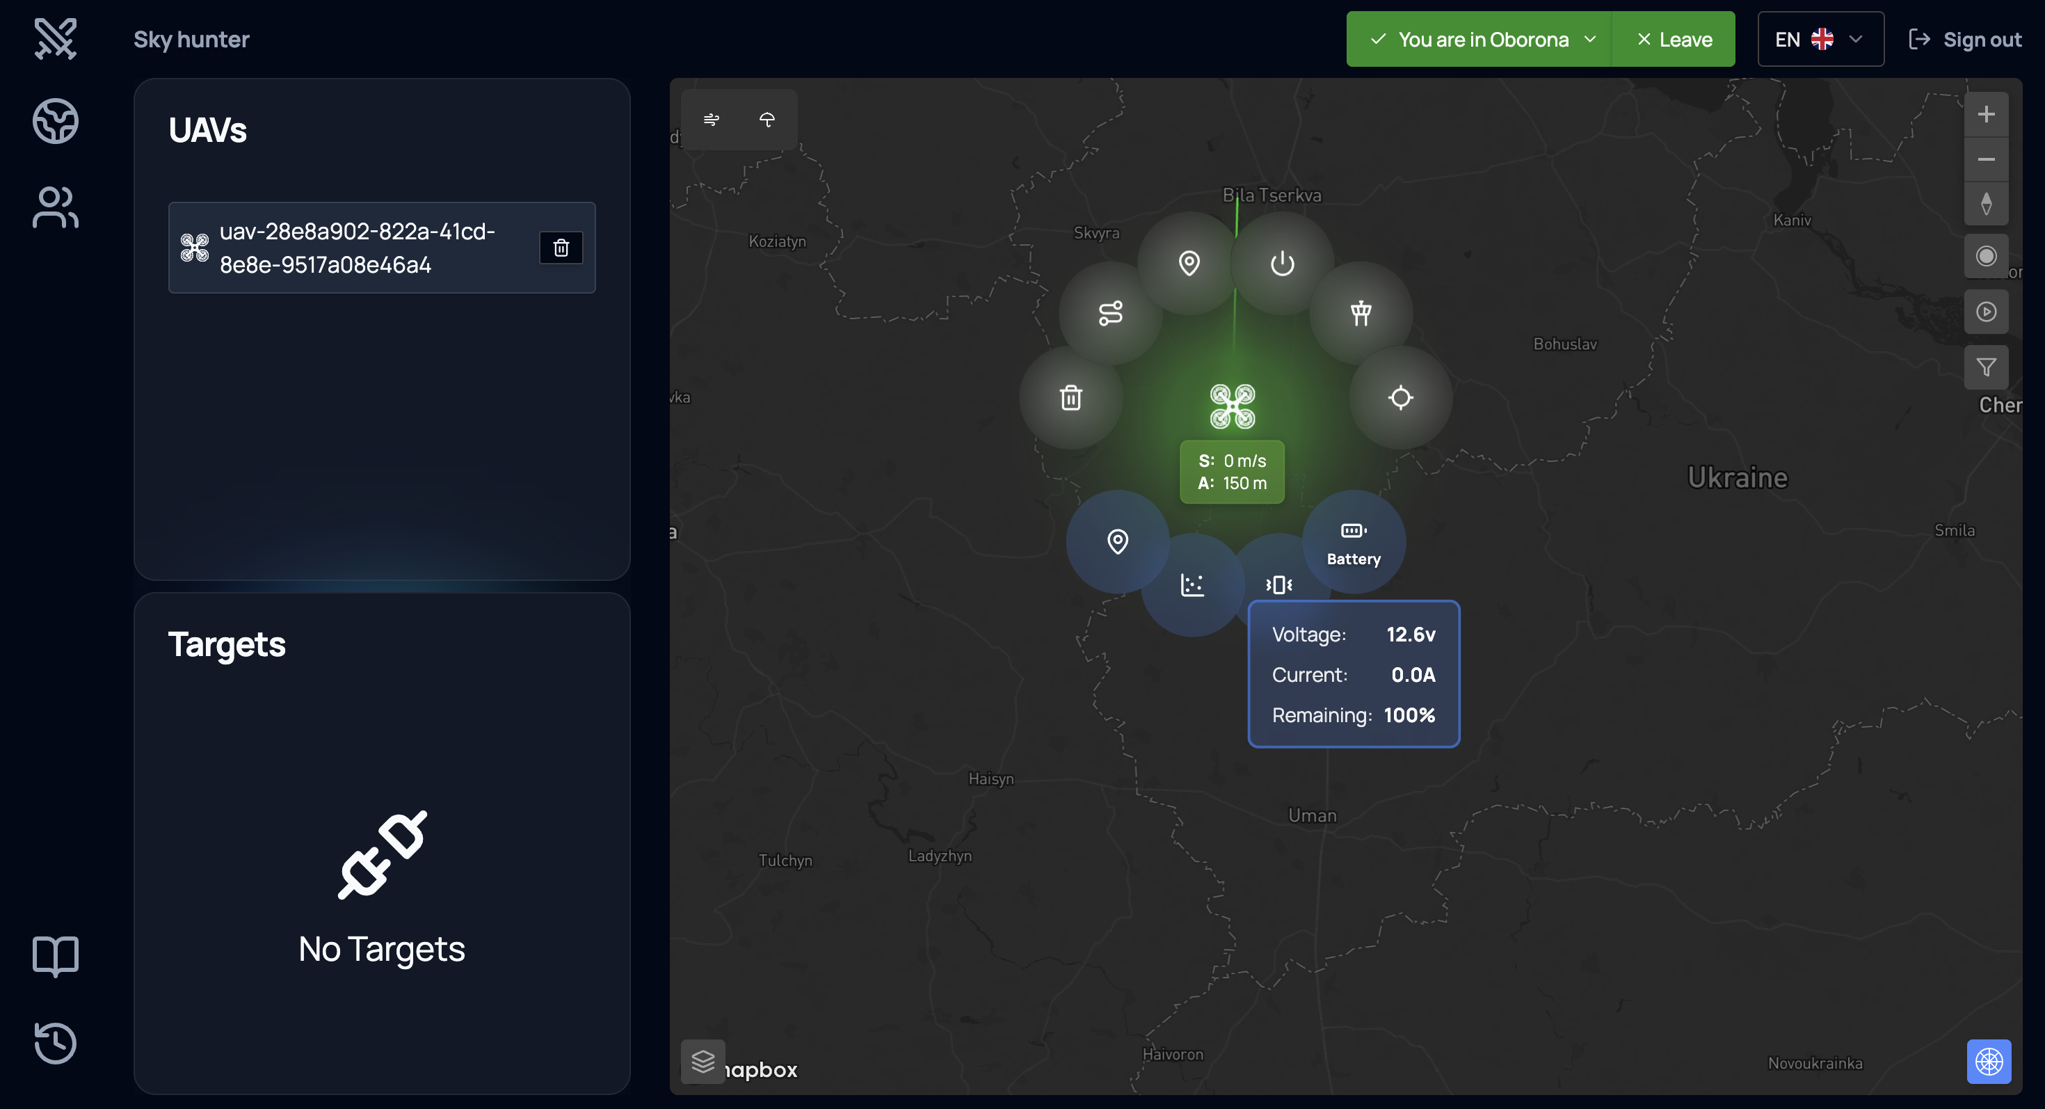This screenshot has height=1109, width=2045.
Task: Click the power icon in the UAV radial menu
Action: [1282, 264]
